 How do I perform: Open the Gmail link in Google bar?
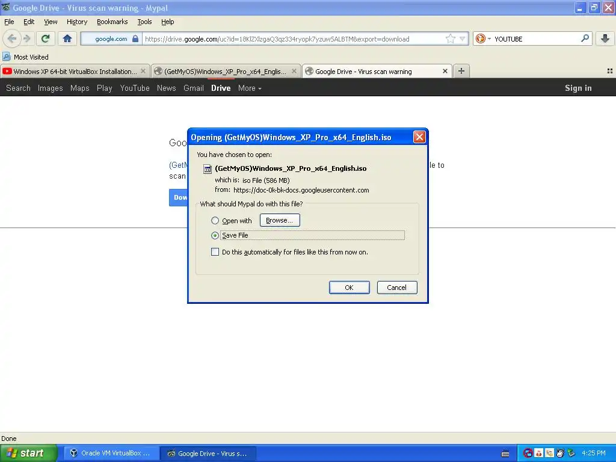(x=193, y=88)
